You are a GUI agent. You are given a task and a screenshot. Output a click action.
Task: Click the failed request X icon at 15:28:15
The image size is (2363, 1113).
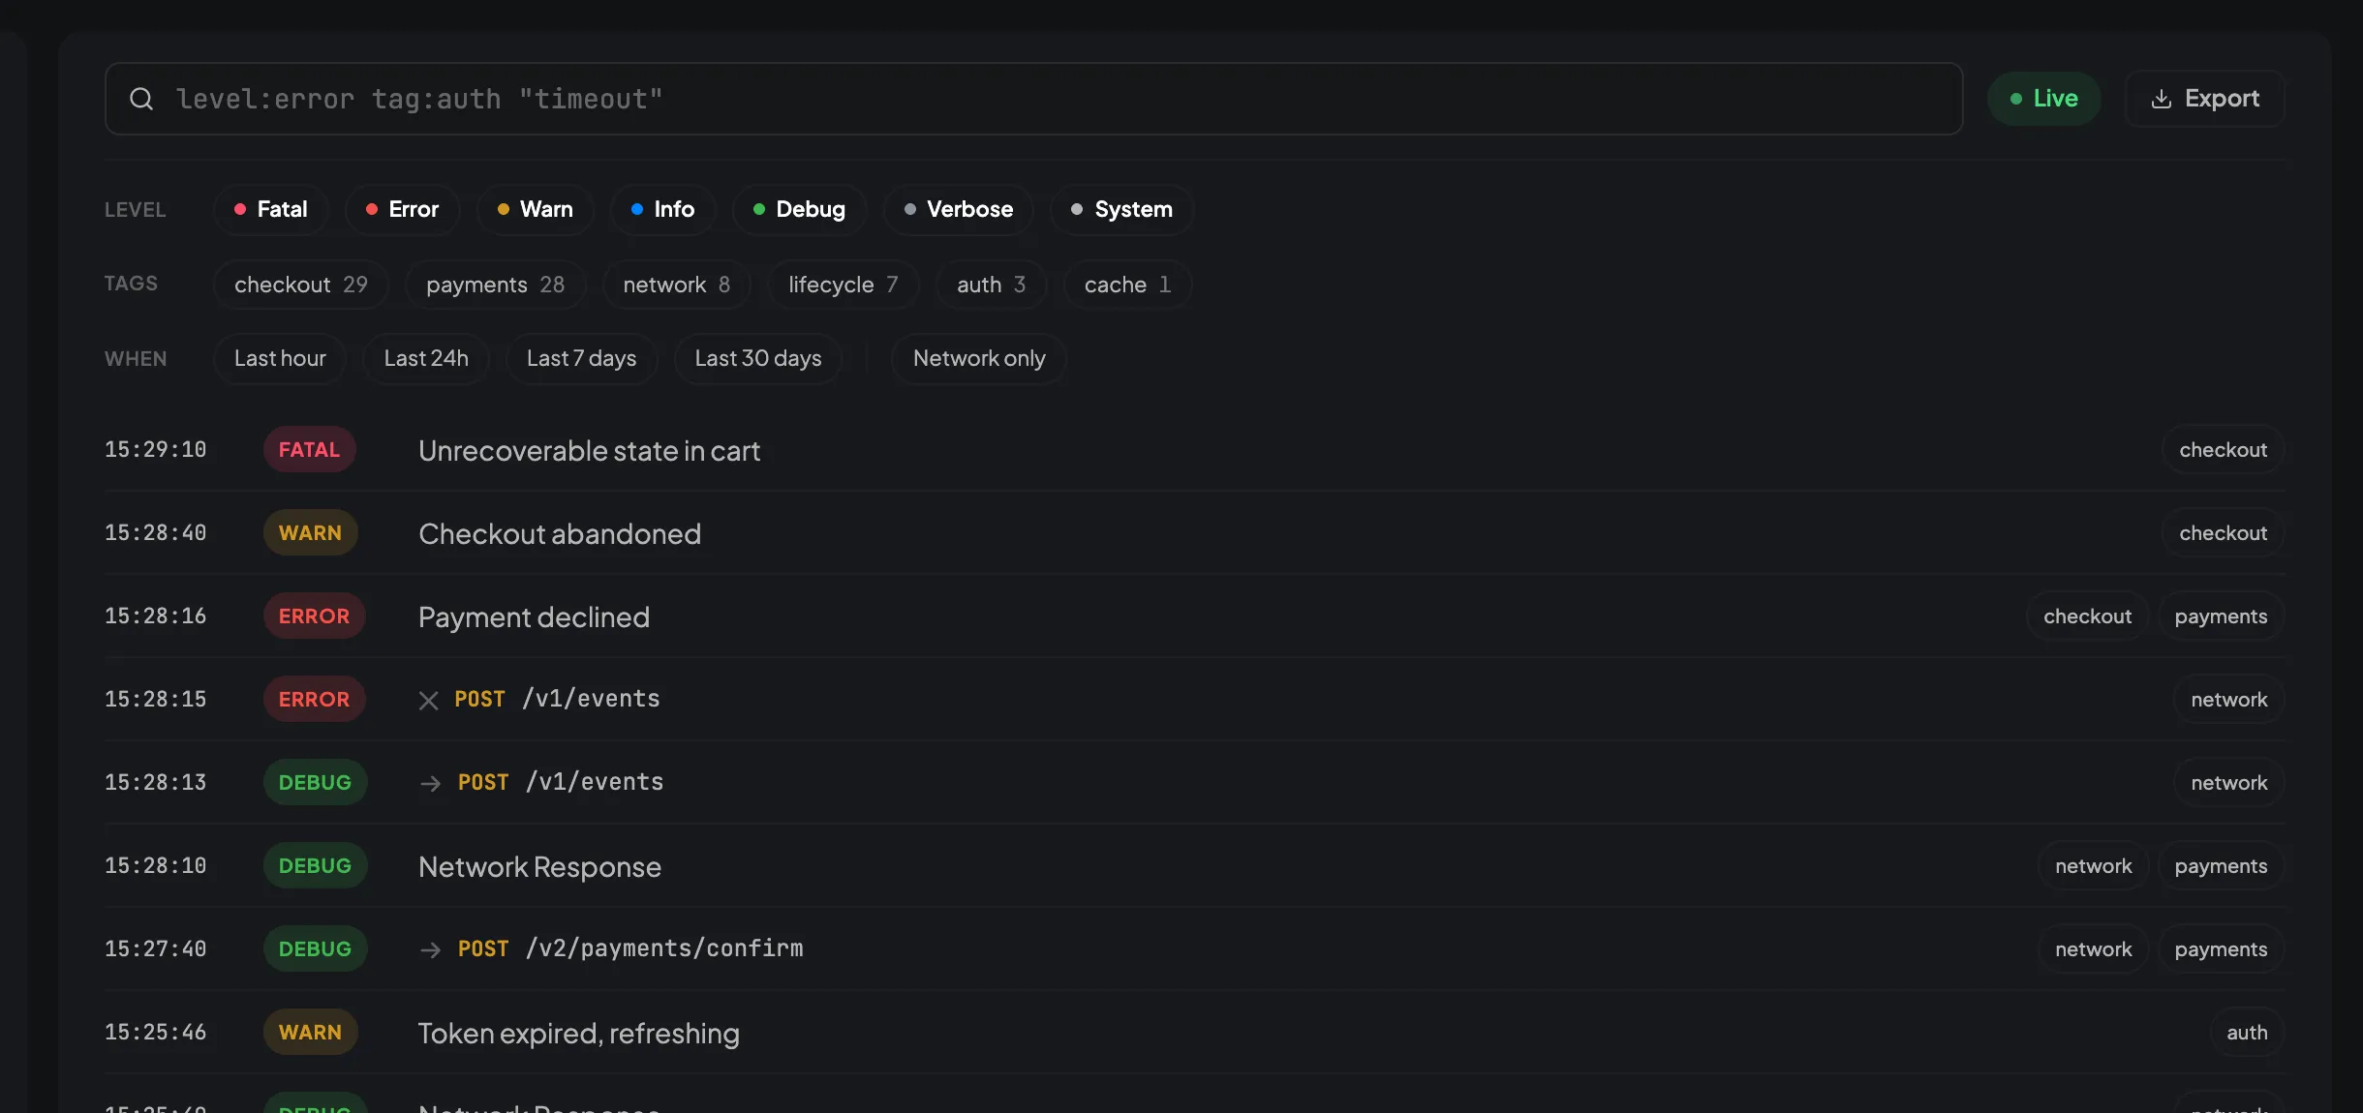[x=429, y=700]
